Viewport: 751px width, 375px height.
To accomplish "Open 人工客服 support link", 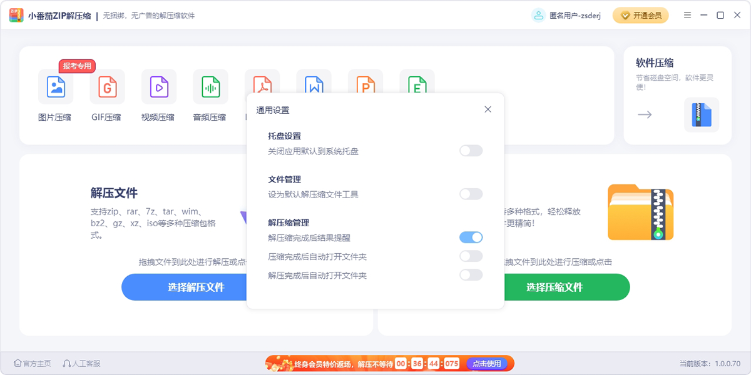I will 81,363.
